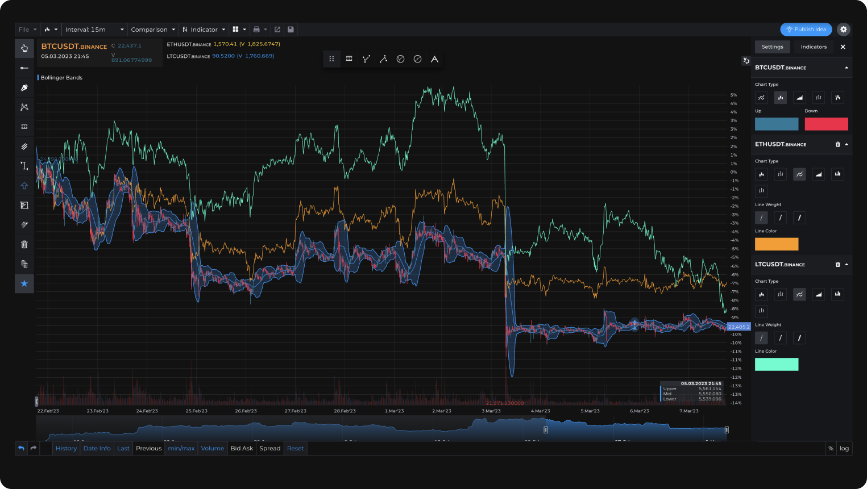Image resolution: width=867 pixels, height=489 pixels.
Task: Delete the ETHUSDT comparison with trash icon
Action: click(x=837, y=144)
